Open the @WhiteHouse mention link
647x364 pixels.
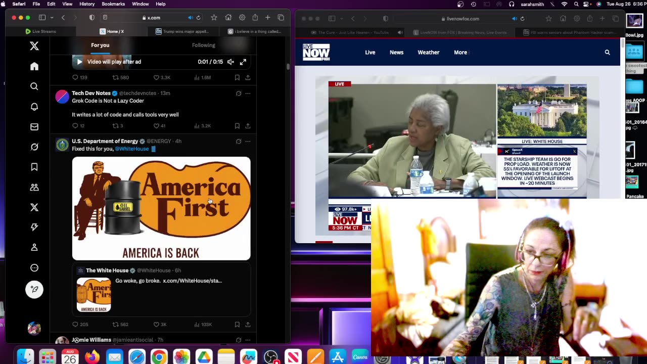point(131,149)
